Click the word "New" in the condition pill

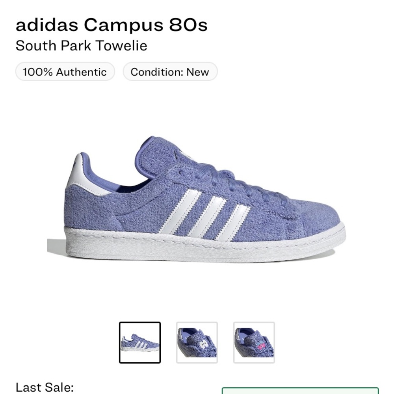pyautogui.click(x=198, y=72)
